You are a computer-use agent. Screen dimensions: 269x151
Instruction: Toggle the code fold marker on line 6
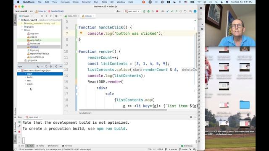click(76, 27)
